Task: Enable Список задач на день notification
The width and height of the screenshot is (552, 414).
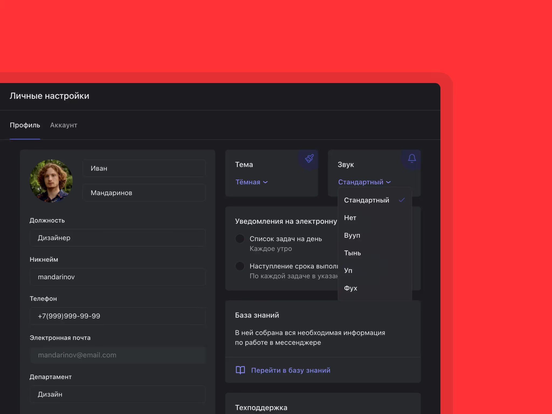Action: (x=240, y=239)
